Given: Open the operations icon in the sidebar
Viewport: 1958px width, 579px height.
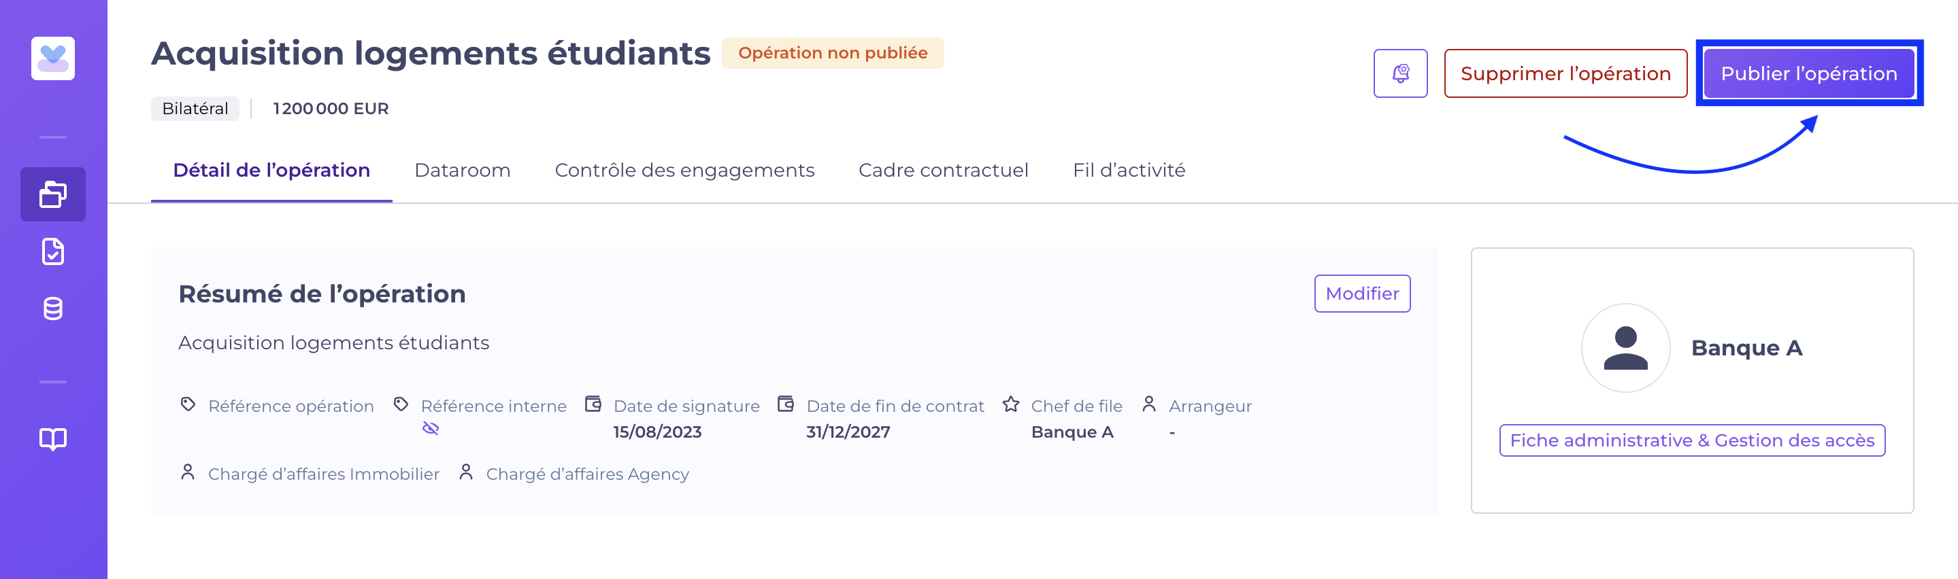Looking at the screenshot, I should 52,194.
